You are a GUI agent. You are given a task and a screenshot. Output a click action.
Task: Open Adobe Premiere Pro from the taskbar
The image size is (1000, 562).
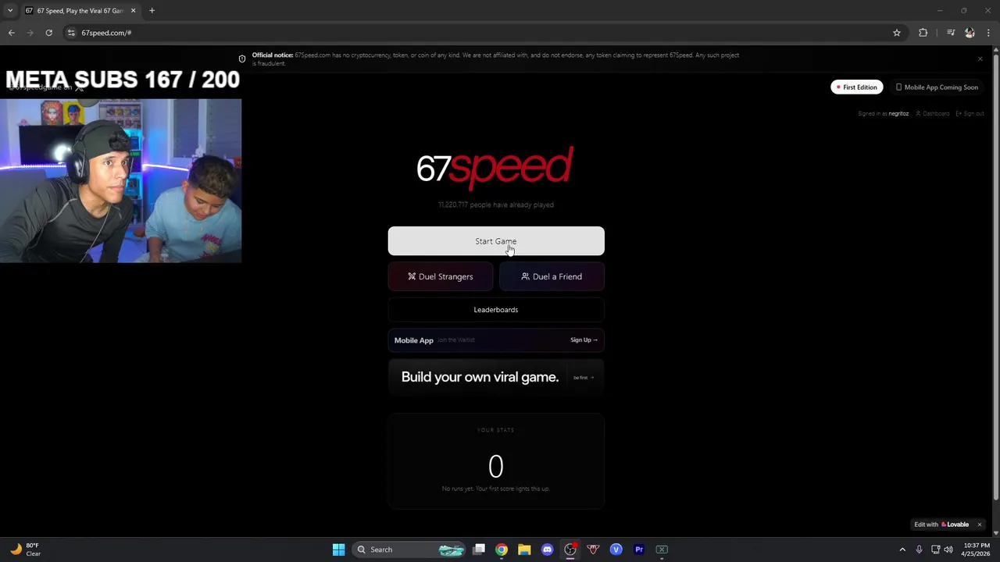point(639,550)
